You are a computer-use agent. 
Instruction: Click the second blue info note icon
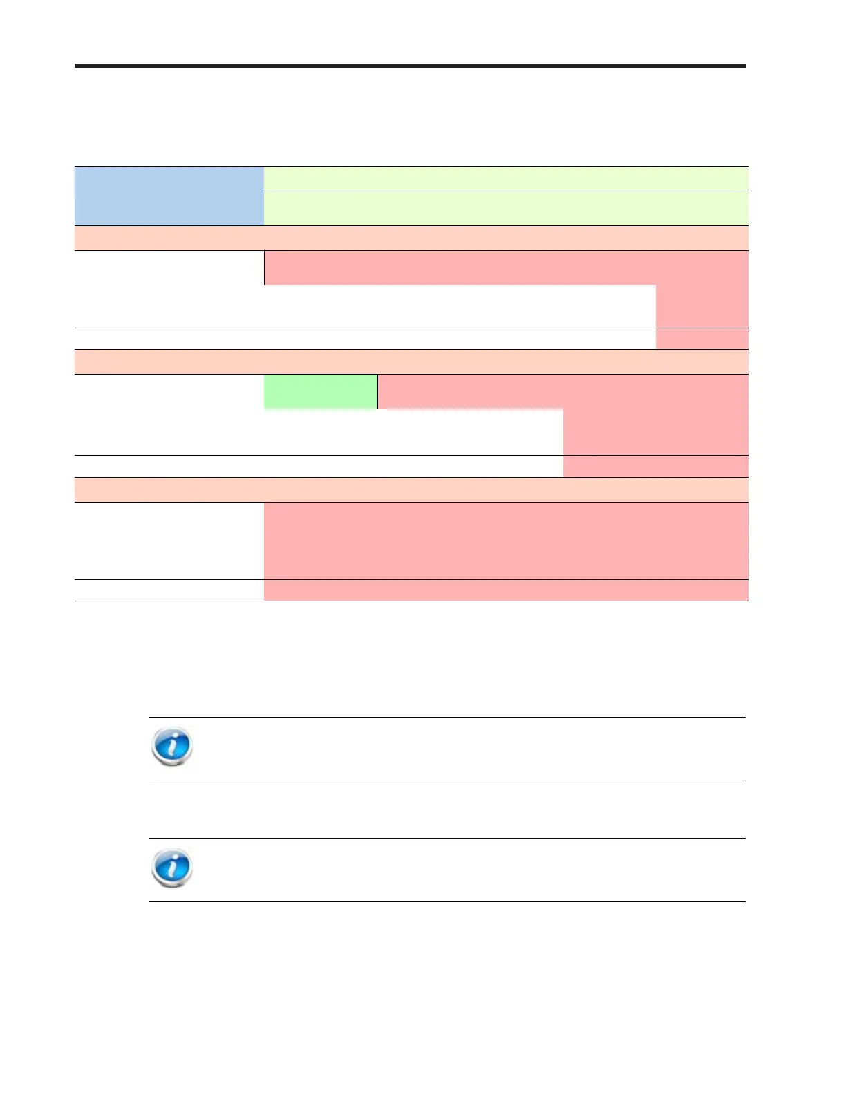pos(171,868)
